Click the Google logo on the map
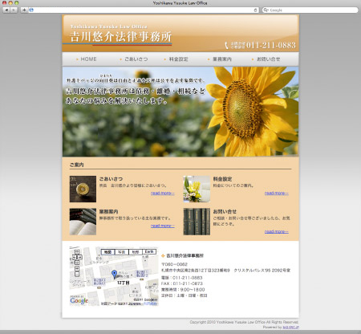 point(79,300)
